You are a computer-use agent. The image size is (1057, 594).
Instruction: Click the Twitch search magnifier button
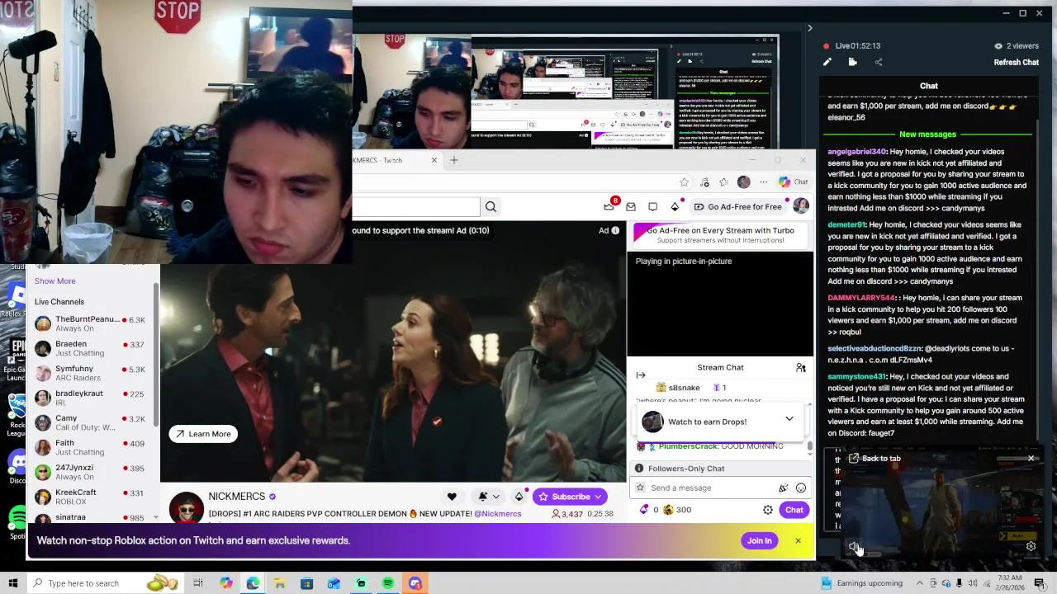491,207
